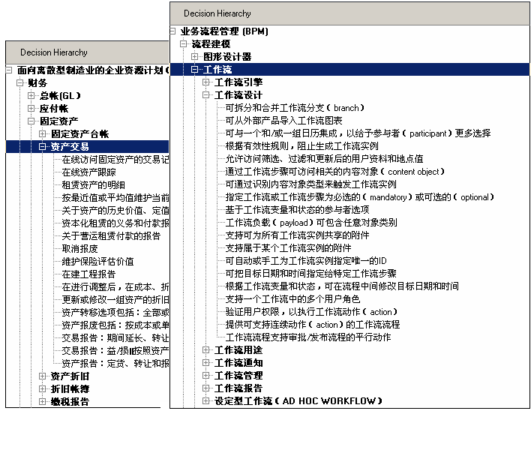Select 关于营运租赁付款的报告 item
This screenshot has height=450, width=531.
(x=111, y=235)
